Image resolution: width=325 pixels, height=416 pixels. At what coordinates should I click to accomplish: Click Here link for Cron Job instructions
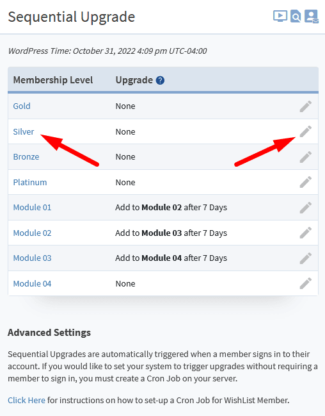point(26,400)
